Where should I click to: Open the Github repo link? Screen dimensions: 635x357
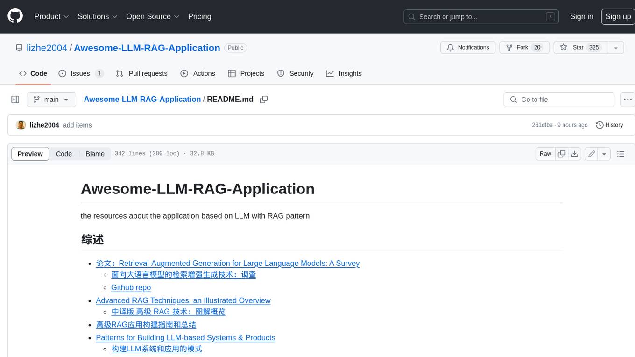[x=131, y=288]
